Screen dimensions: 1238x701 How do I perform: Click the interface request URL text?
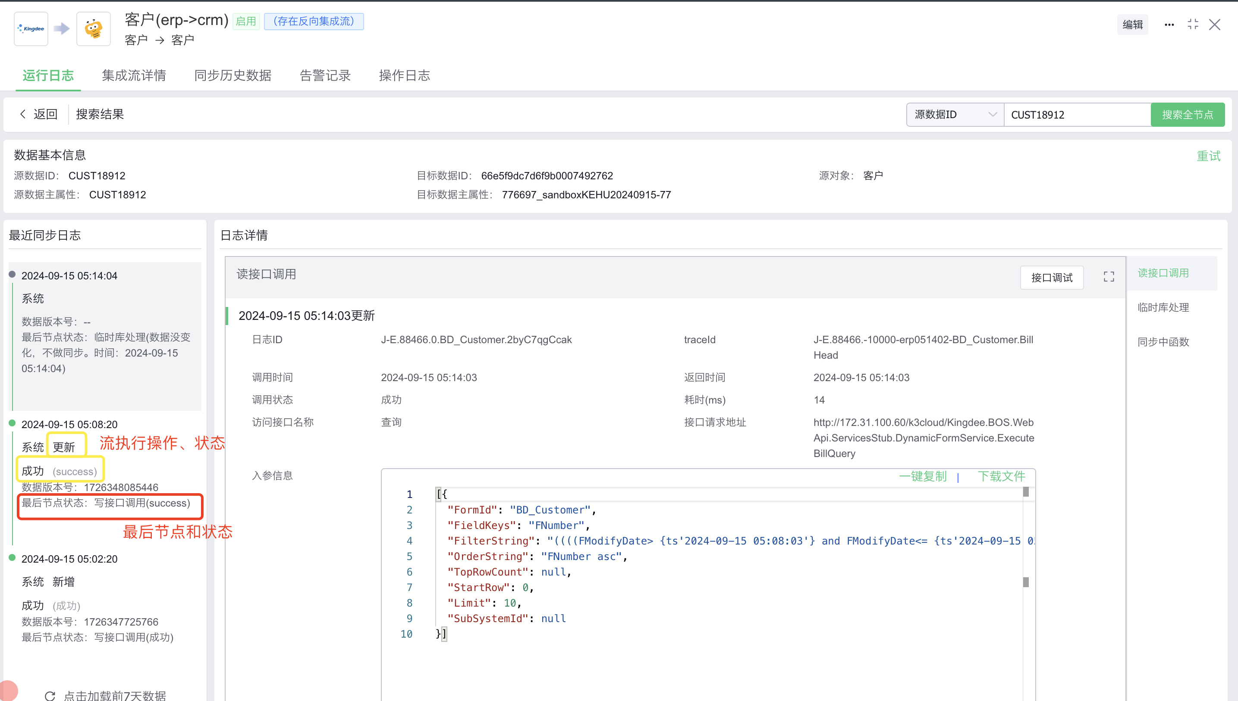click(924, 438)
